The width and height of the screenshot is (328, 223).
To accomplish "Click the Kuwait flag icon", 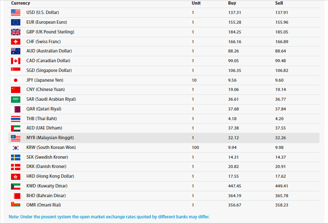I will coord(16,186).
